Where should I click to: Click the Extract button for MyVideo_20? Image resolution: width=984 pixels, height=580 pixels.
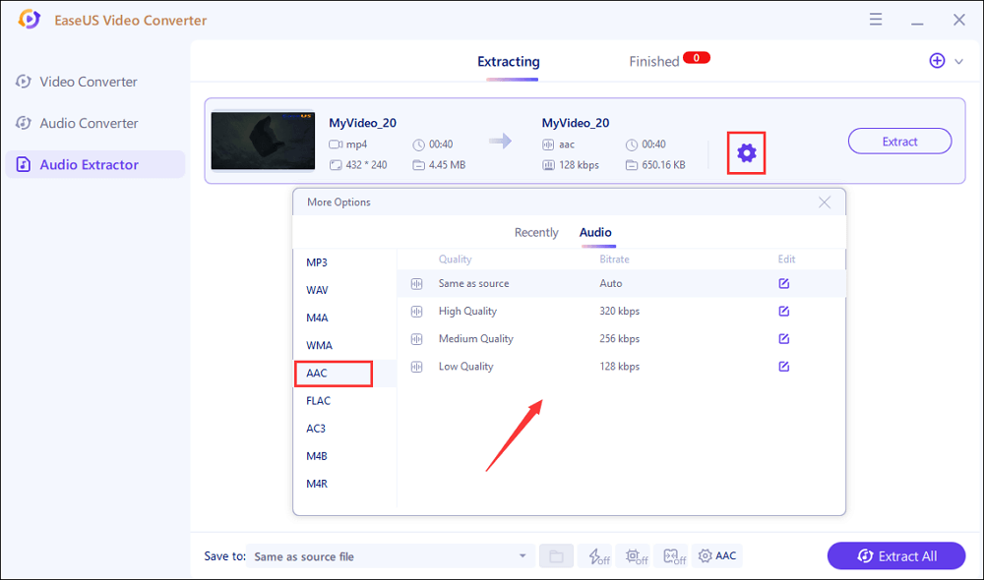[899, 142]
